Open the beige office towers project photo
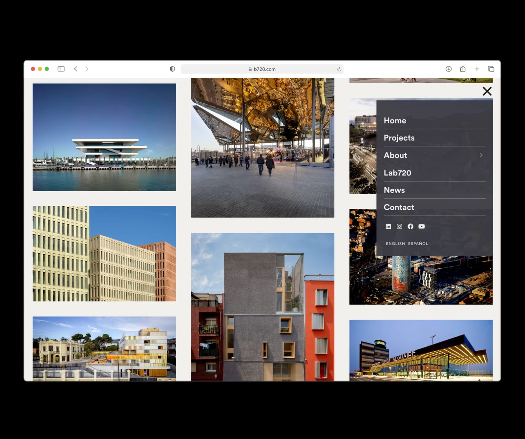 [x=104, y=254]
